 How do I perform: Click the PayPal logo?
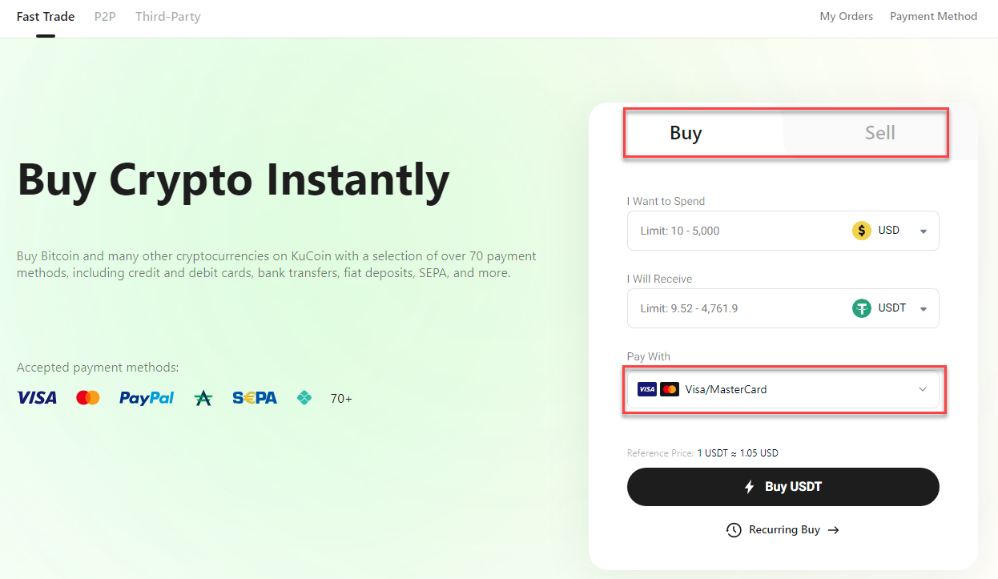tap(147, 398)
